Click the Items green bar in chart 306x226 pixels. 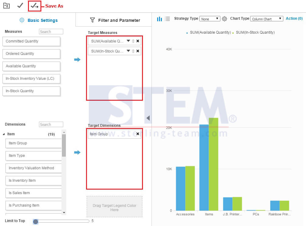click(213, 164)
